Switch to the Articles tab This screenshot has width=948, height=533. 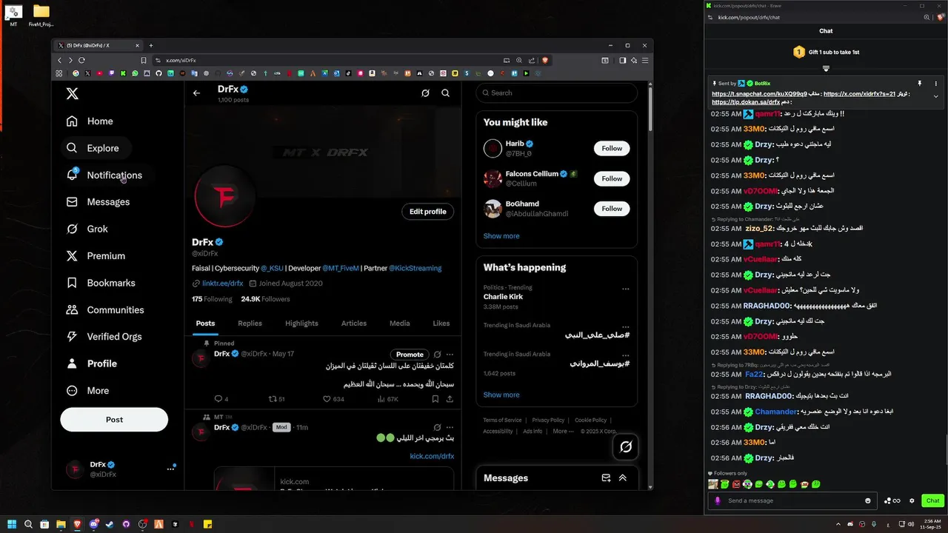click(354, 324)
